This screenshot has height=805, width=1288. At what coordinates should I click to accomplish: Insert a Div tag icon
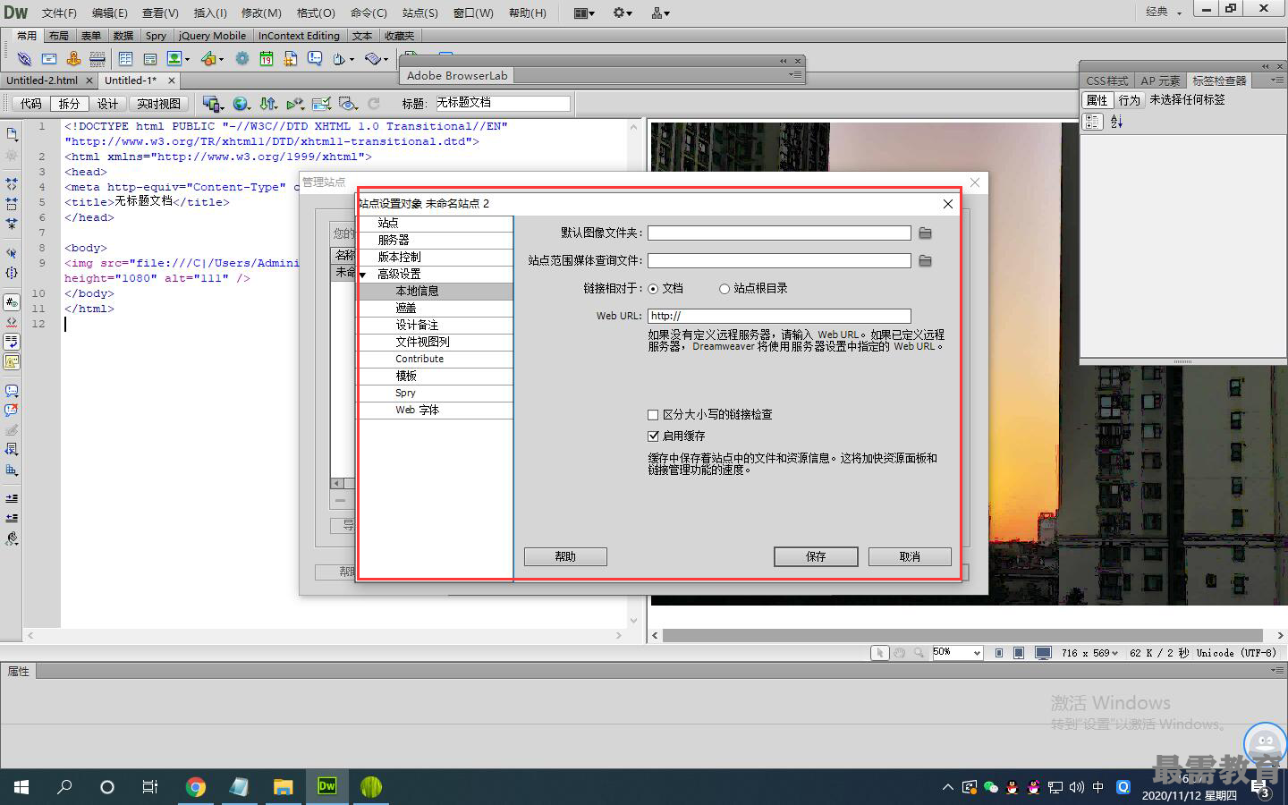tap(149, 59)
